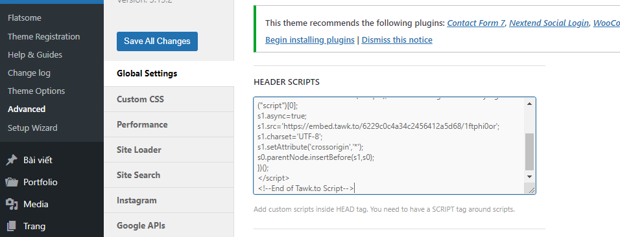Click the Media icon in sidebar

point(12,204)
